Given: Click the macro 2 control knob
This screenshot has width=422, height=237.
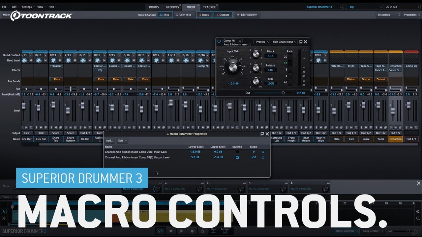Looking at the screenshot, I should pos(199,189).
